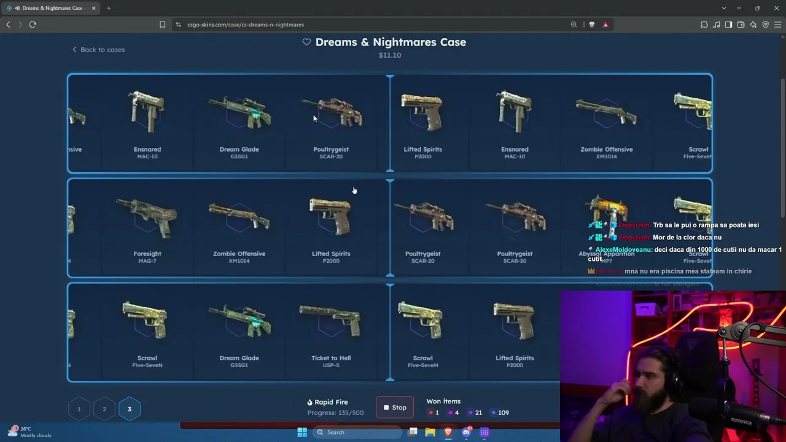Screen dimensions: 786x442
Task: Reload the csgo-skins page
Action: 33,25
